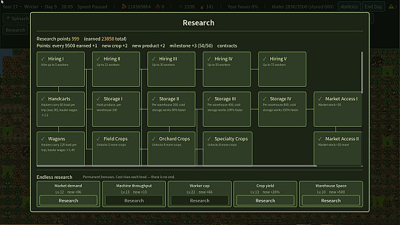Click Research under Machine throughput
Viewport: 400px width, 225px height.
[134, 201]
